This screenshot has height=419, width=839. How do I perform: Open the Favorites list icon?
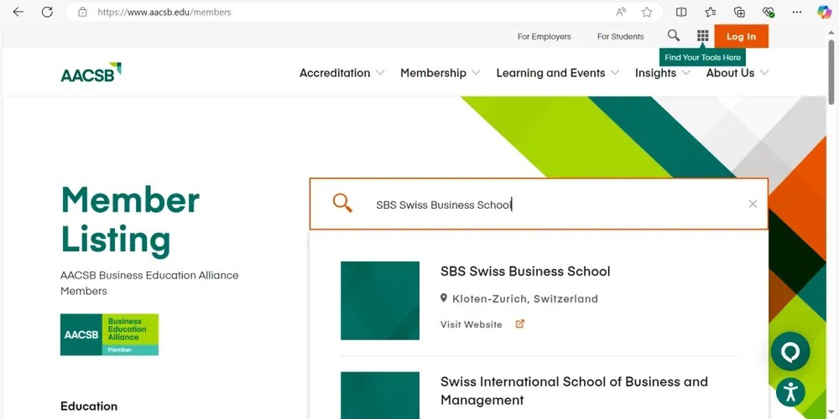click(x=710, y=12)
